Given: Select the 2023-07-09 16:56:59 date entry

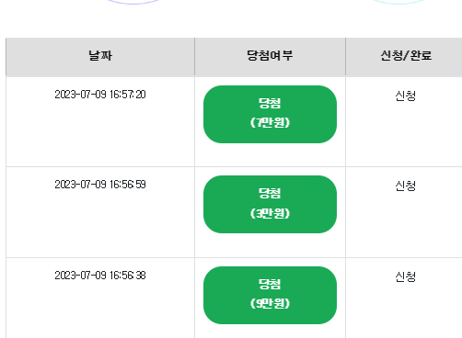Looking at the screenshot, I should coord(100,185).
